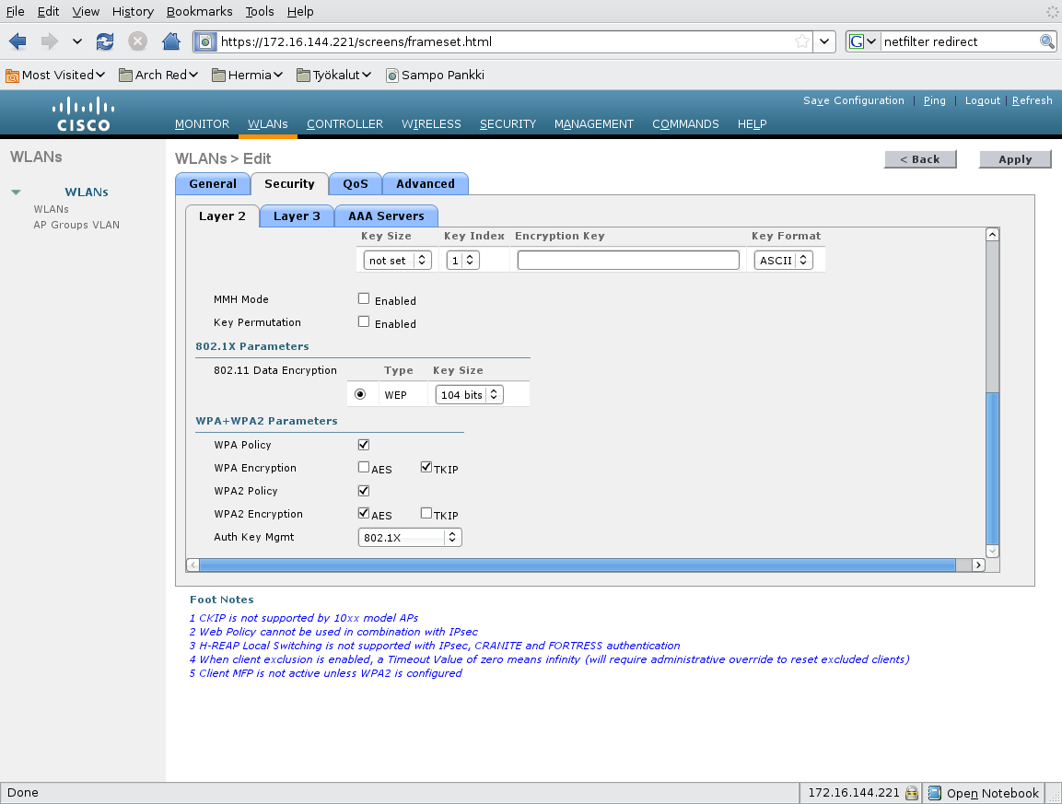Open the Hermia bookmarks folder

coord(247,76)
